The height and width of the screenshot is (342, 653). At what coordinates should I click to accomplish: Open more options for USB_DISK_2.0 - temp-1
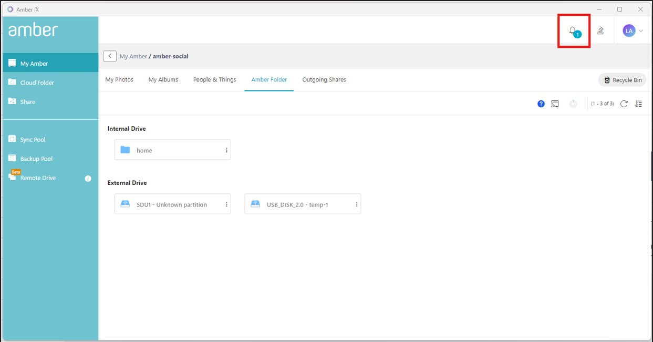click(357, 204)
